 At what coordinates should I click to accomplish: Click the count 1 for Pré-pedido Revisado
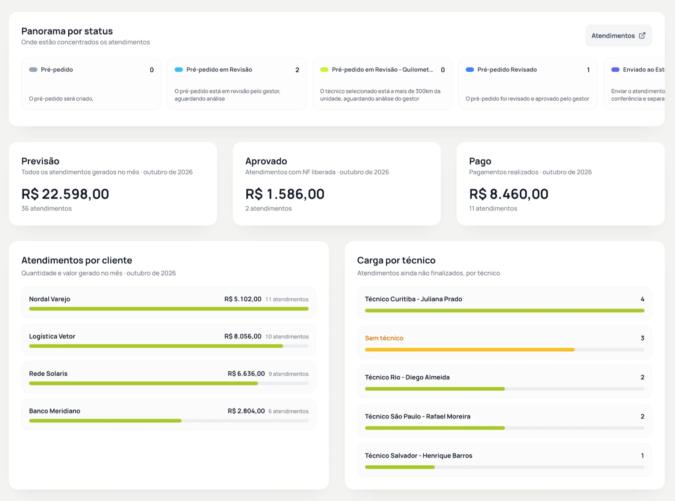(588, 70)
